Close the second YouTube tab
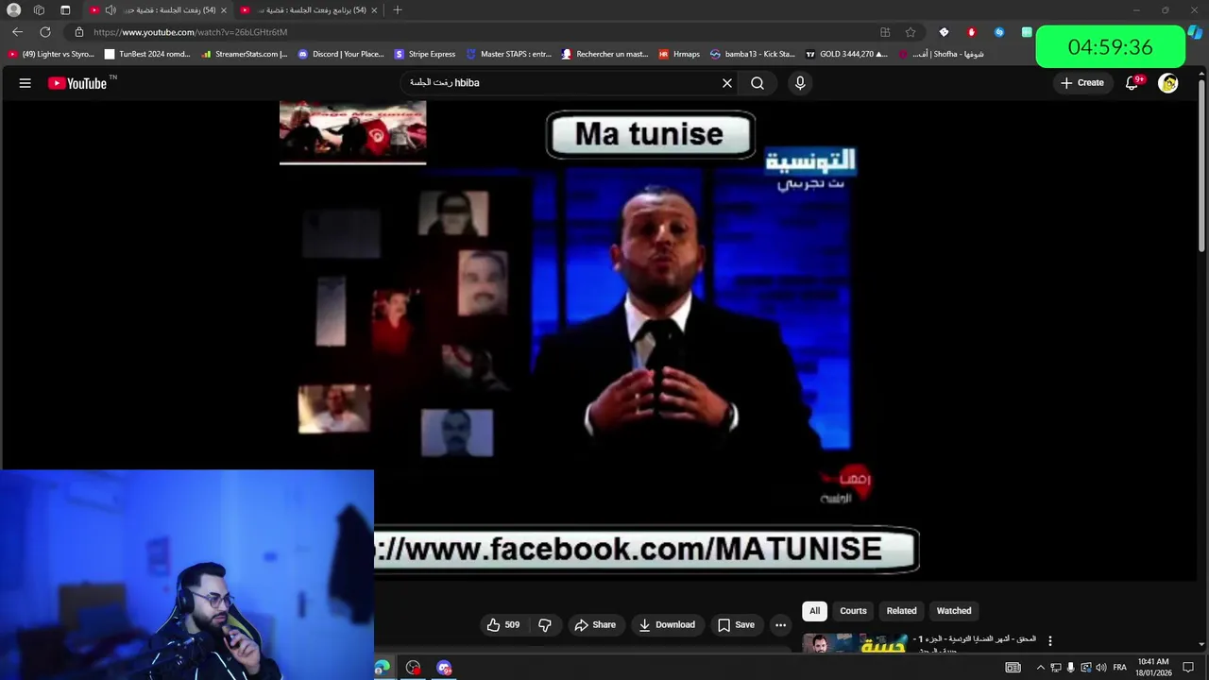This screenshot has height=680, width=1209. (x=374, y=10)
